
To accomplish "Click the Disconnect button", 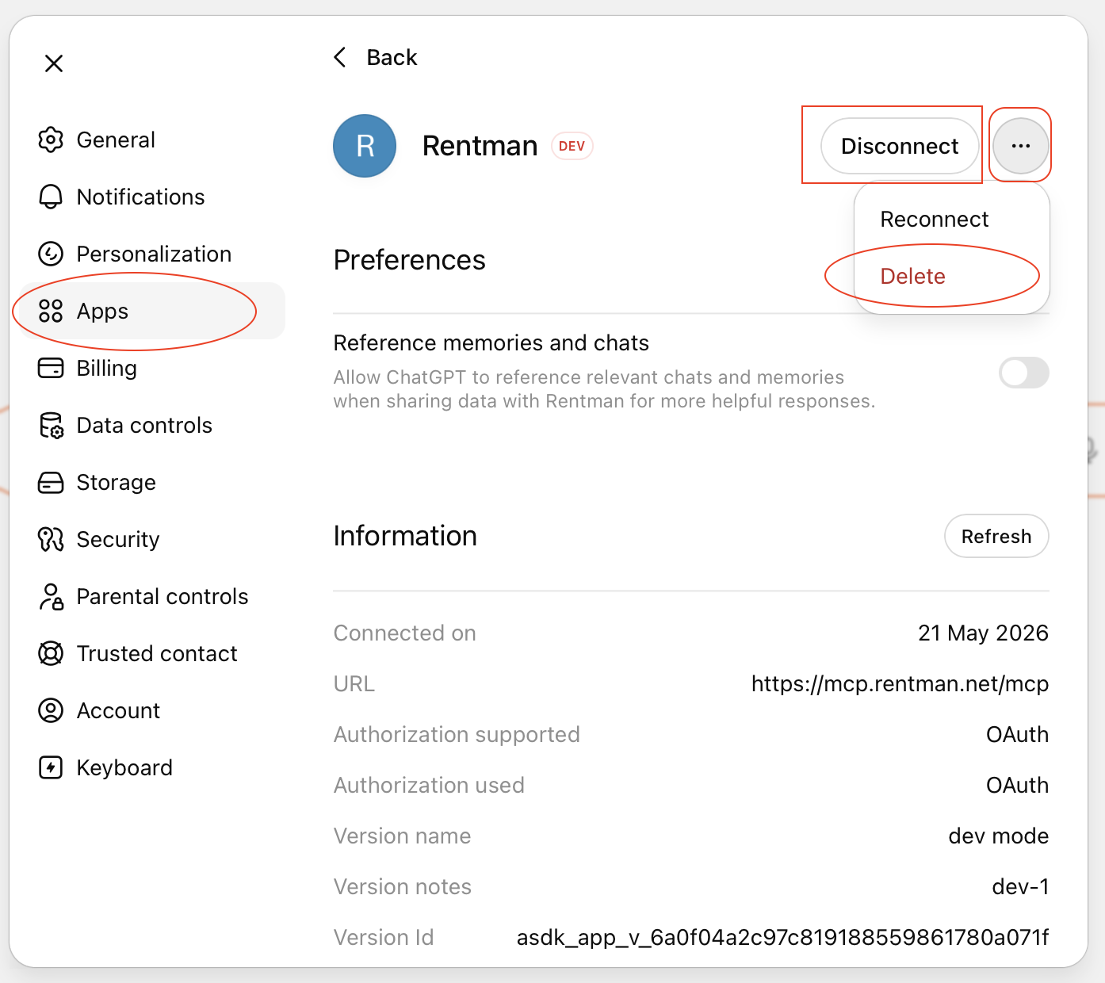I will tap(900, 146).
